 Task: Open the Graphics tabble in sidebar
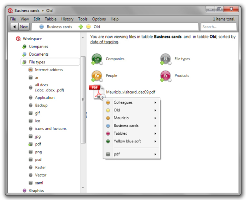click(x=36, y=190)
